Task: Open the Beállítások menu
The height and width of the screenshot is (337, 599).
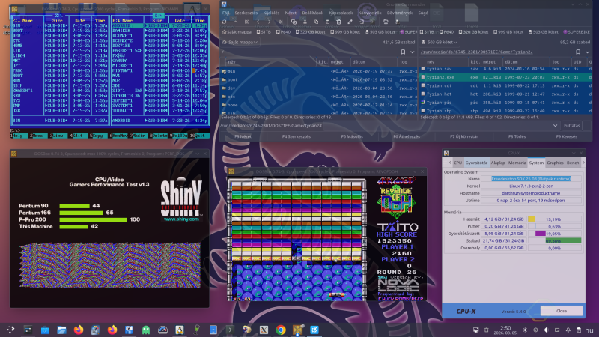Action: pos(312,13)
